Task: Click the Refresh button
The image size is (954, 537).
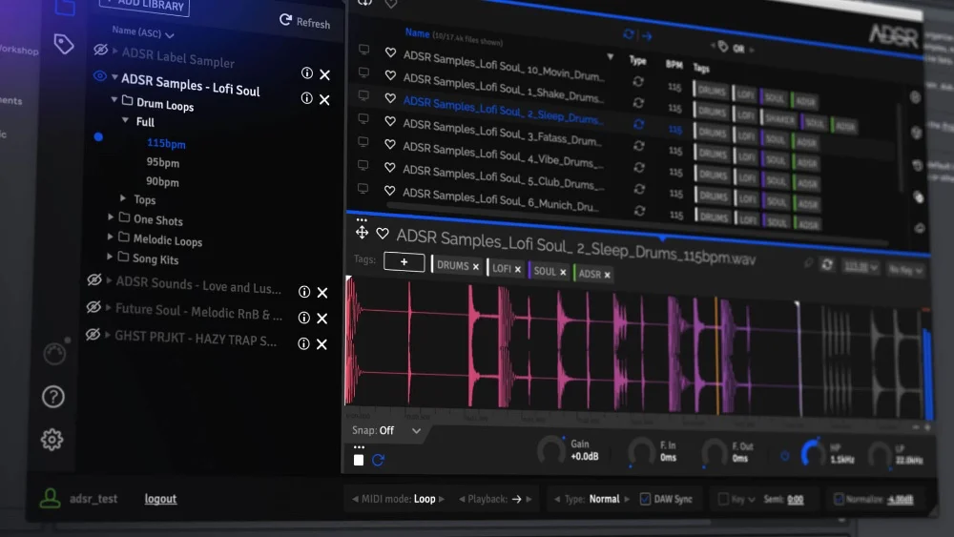Action: click(305, 22)
